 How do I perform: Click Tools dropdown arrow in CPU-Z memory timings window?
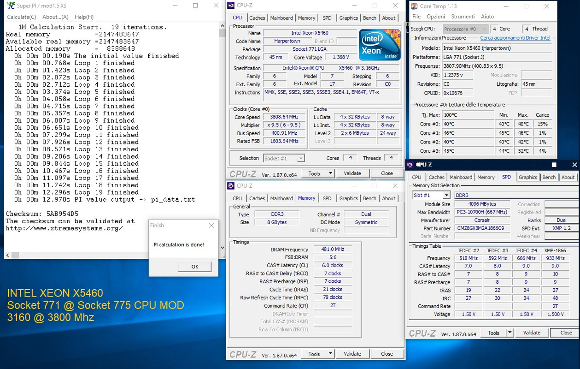pyautogui.click(x=330, y=354)
